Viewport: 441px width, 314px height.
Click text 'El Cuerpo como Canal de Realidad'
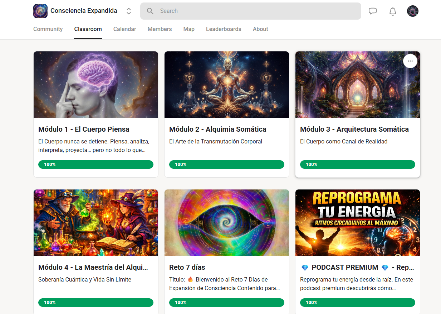344,142
